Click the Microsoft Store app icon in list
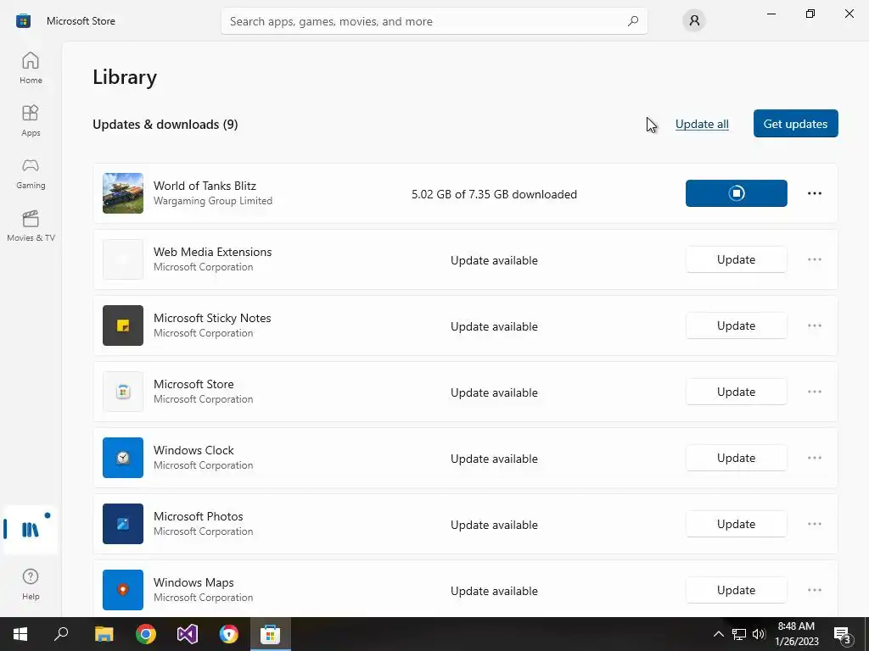Screen dimensions: 869x651 (123, 392)
